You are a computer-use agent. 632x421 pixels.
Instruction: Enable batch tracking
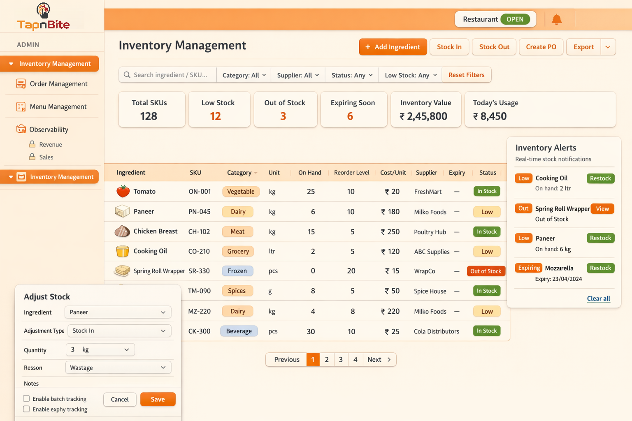pyautogui.click(x=26, y=398)
